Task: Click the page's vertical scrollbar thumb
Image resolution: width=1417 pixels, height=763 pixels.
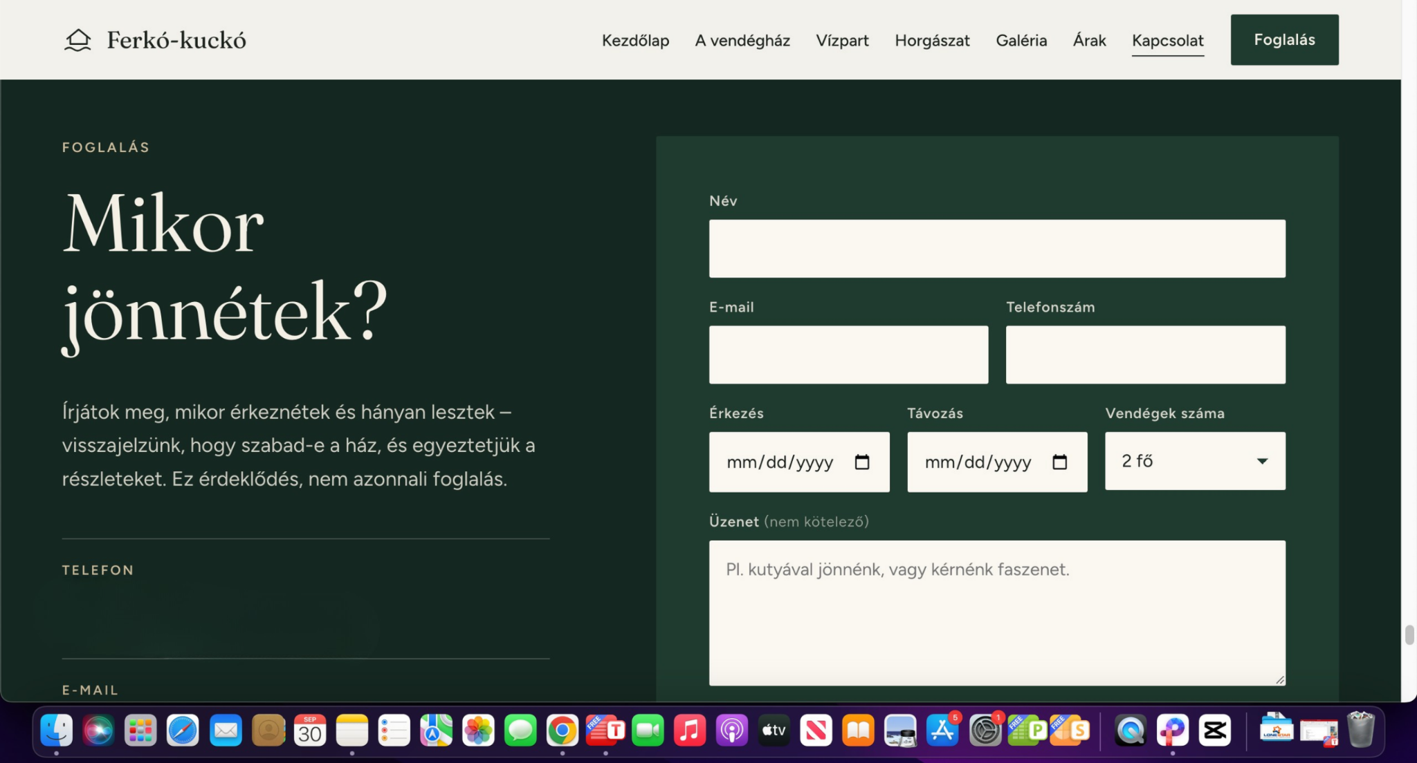Action: [x=1409, y=634]
